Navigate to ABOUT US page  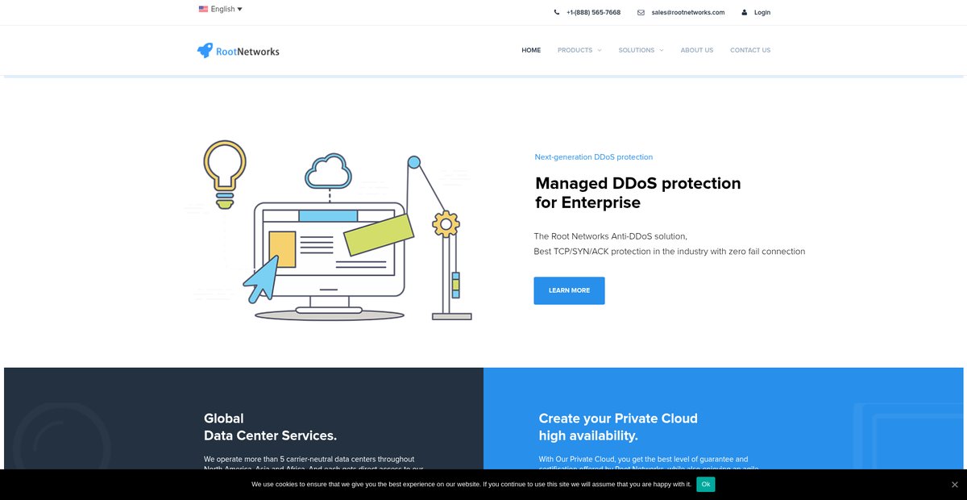[x=697, y=50]
